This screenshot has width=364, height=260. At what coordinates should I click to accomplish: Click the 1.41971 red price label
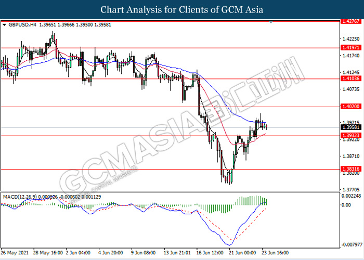point(351,48)
